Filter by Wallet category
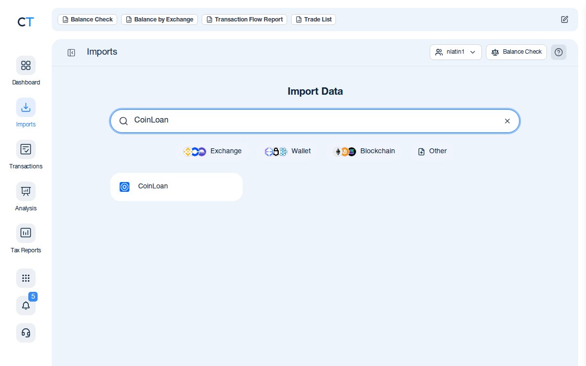The image size is (586, 366). (x=288, y=151)
